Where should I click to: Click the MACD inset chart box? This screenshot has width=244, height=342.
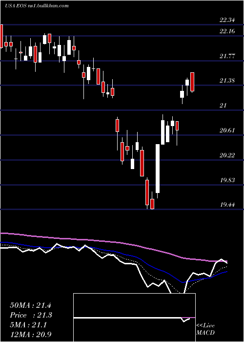(134, 318)
